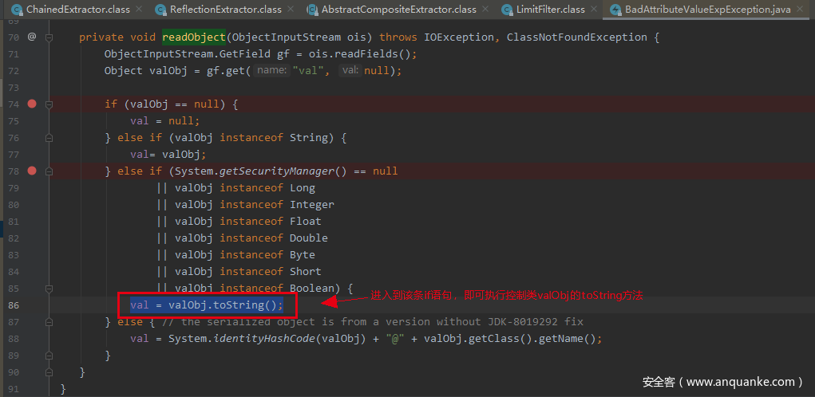Toggle the breakpoint on line 74
Viewport: 815px width, 397px height.
(32, 104)
